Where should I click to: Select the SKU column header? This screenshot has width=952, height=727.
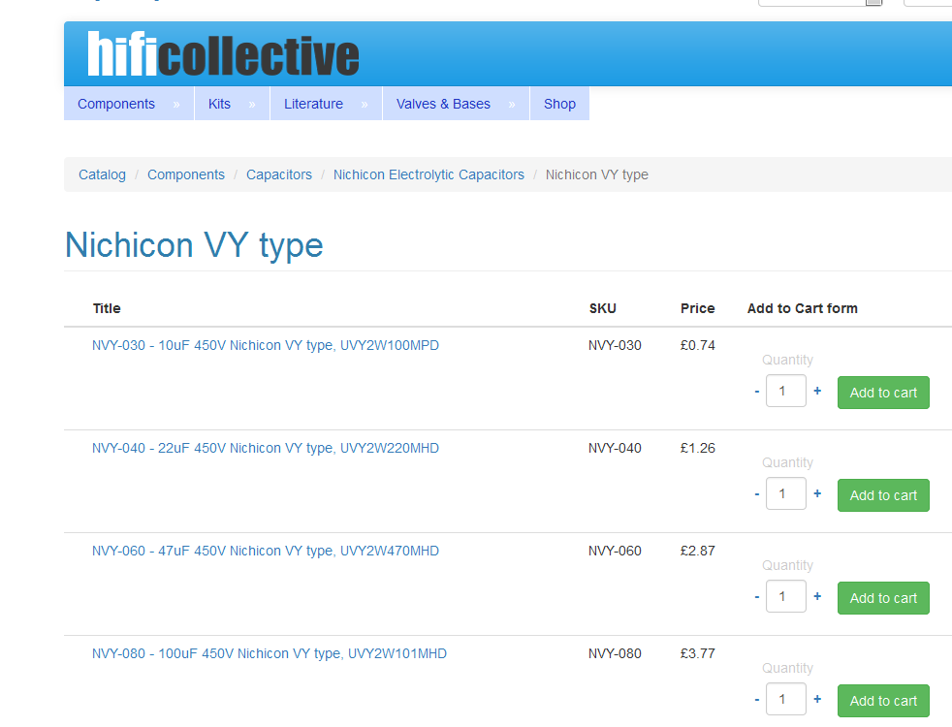point(602,308)
